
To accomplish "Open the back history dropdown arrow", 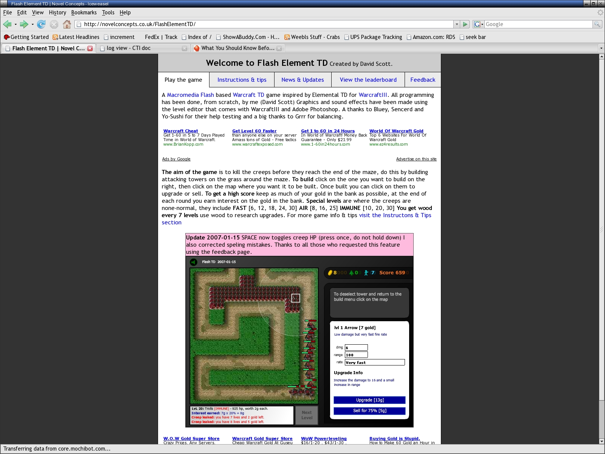I will click(x=16, y=24).
